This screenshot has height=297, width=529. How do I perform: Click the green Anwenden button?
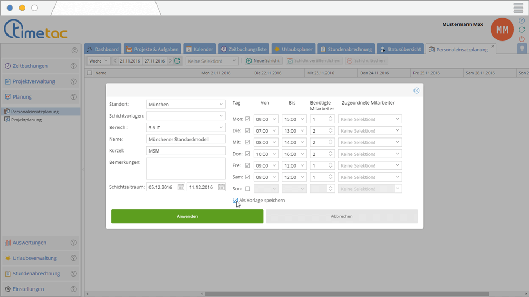pyautogui.click(x=187, y=216)
